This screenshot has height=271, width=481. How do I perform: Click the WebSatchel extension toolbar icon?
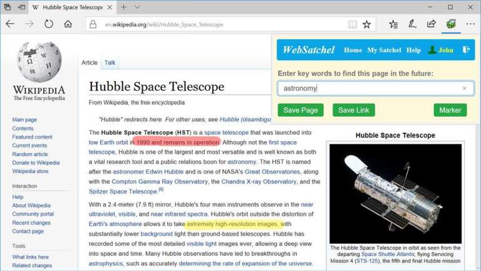tap(451, 24)
